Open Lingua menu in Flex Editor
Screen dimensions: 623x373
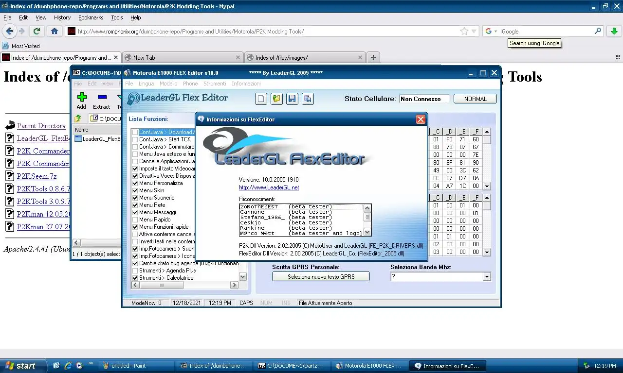(147, 84)
